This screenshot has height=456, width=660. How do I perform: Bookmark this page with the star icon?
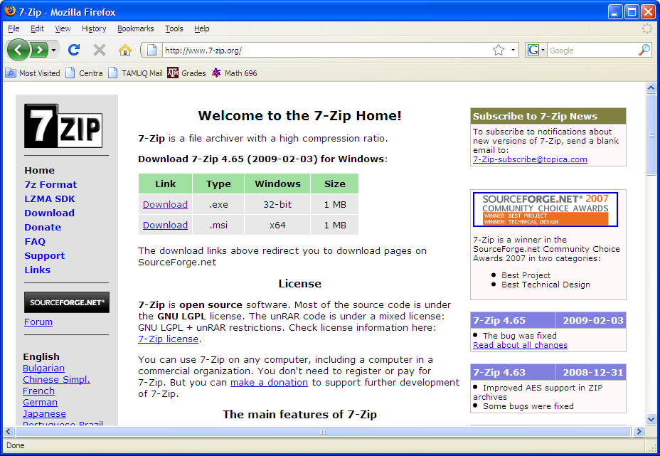(x=499, y=50)
